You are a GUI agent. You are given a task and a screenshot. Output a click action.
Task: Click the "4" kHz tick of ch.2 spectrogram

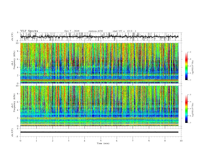point(18,110)
